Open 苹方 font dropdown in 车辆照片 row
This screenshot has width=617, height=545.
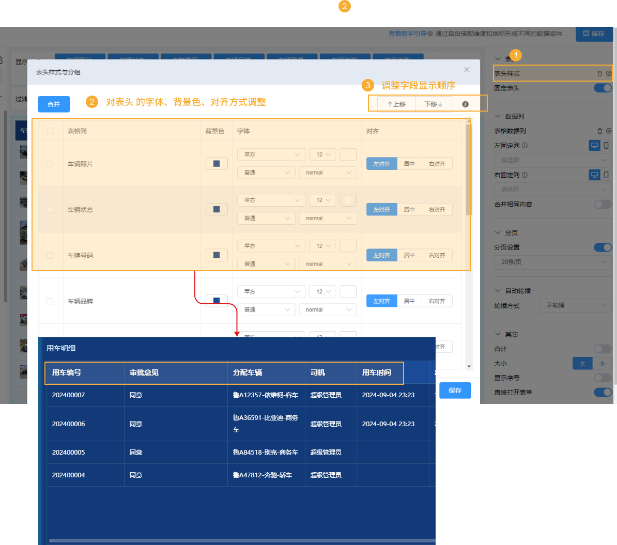click(271, 154)
